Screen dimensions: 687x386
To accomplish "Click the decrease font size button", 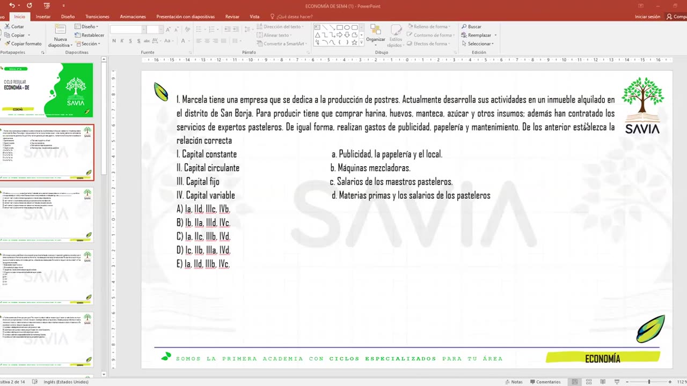I will point(176,29).
